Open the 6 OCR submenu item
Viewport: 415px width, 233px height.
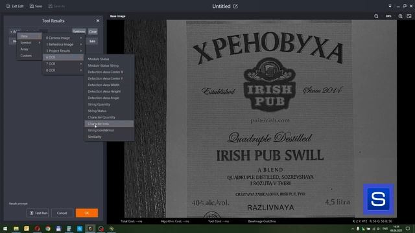[x=64, y=58]
